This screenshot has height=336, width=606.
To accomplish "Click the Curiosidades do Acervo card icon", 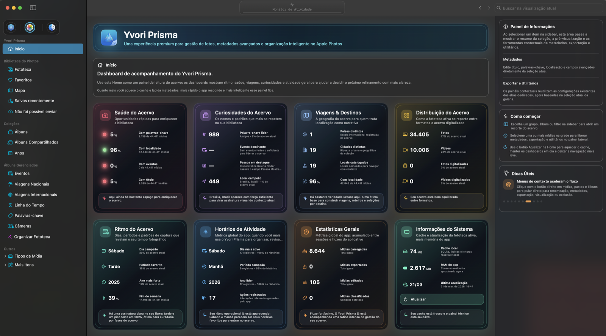I will click(x=206, y=115).
